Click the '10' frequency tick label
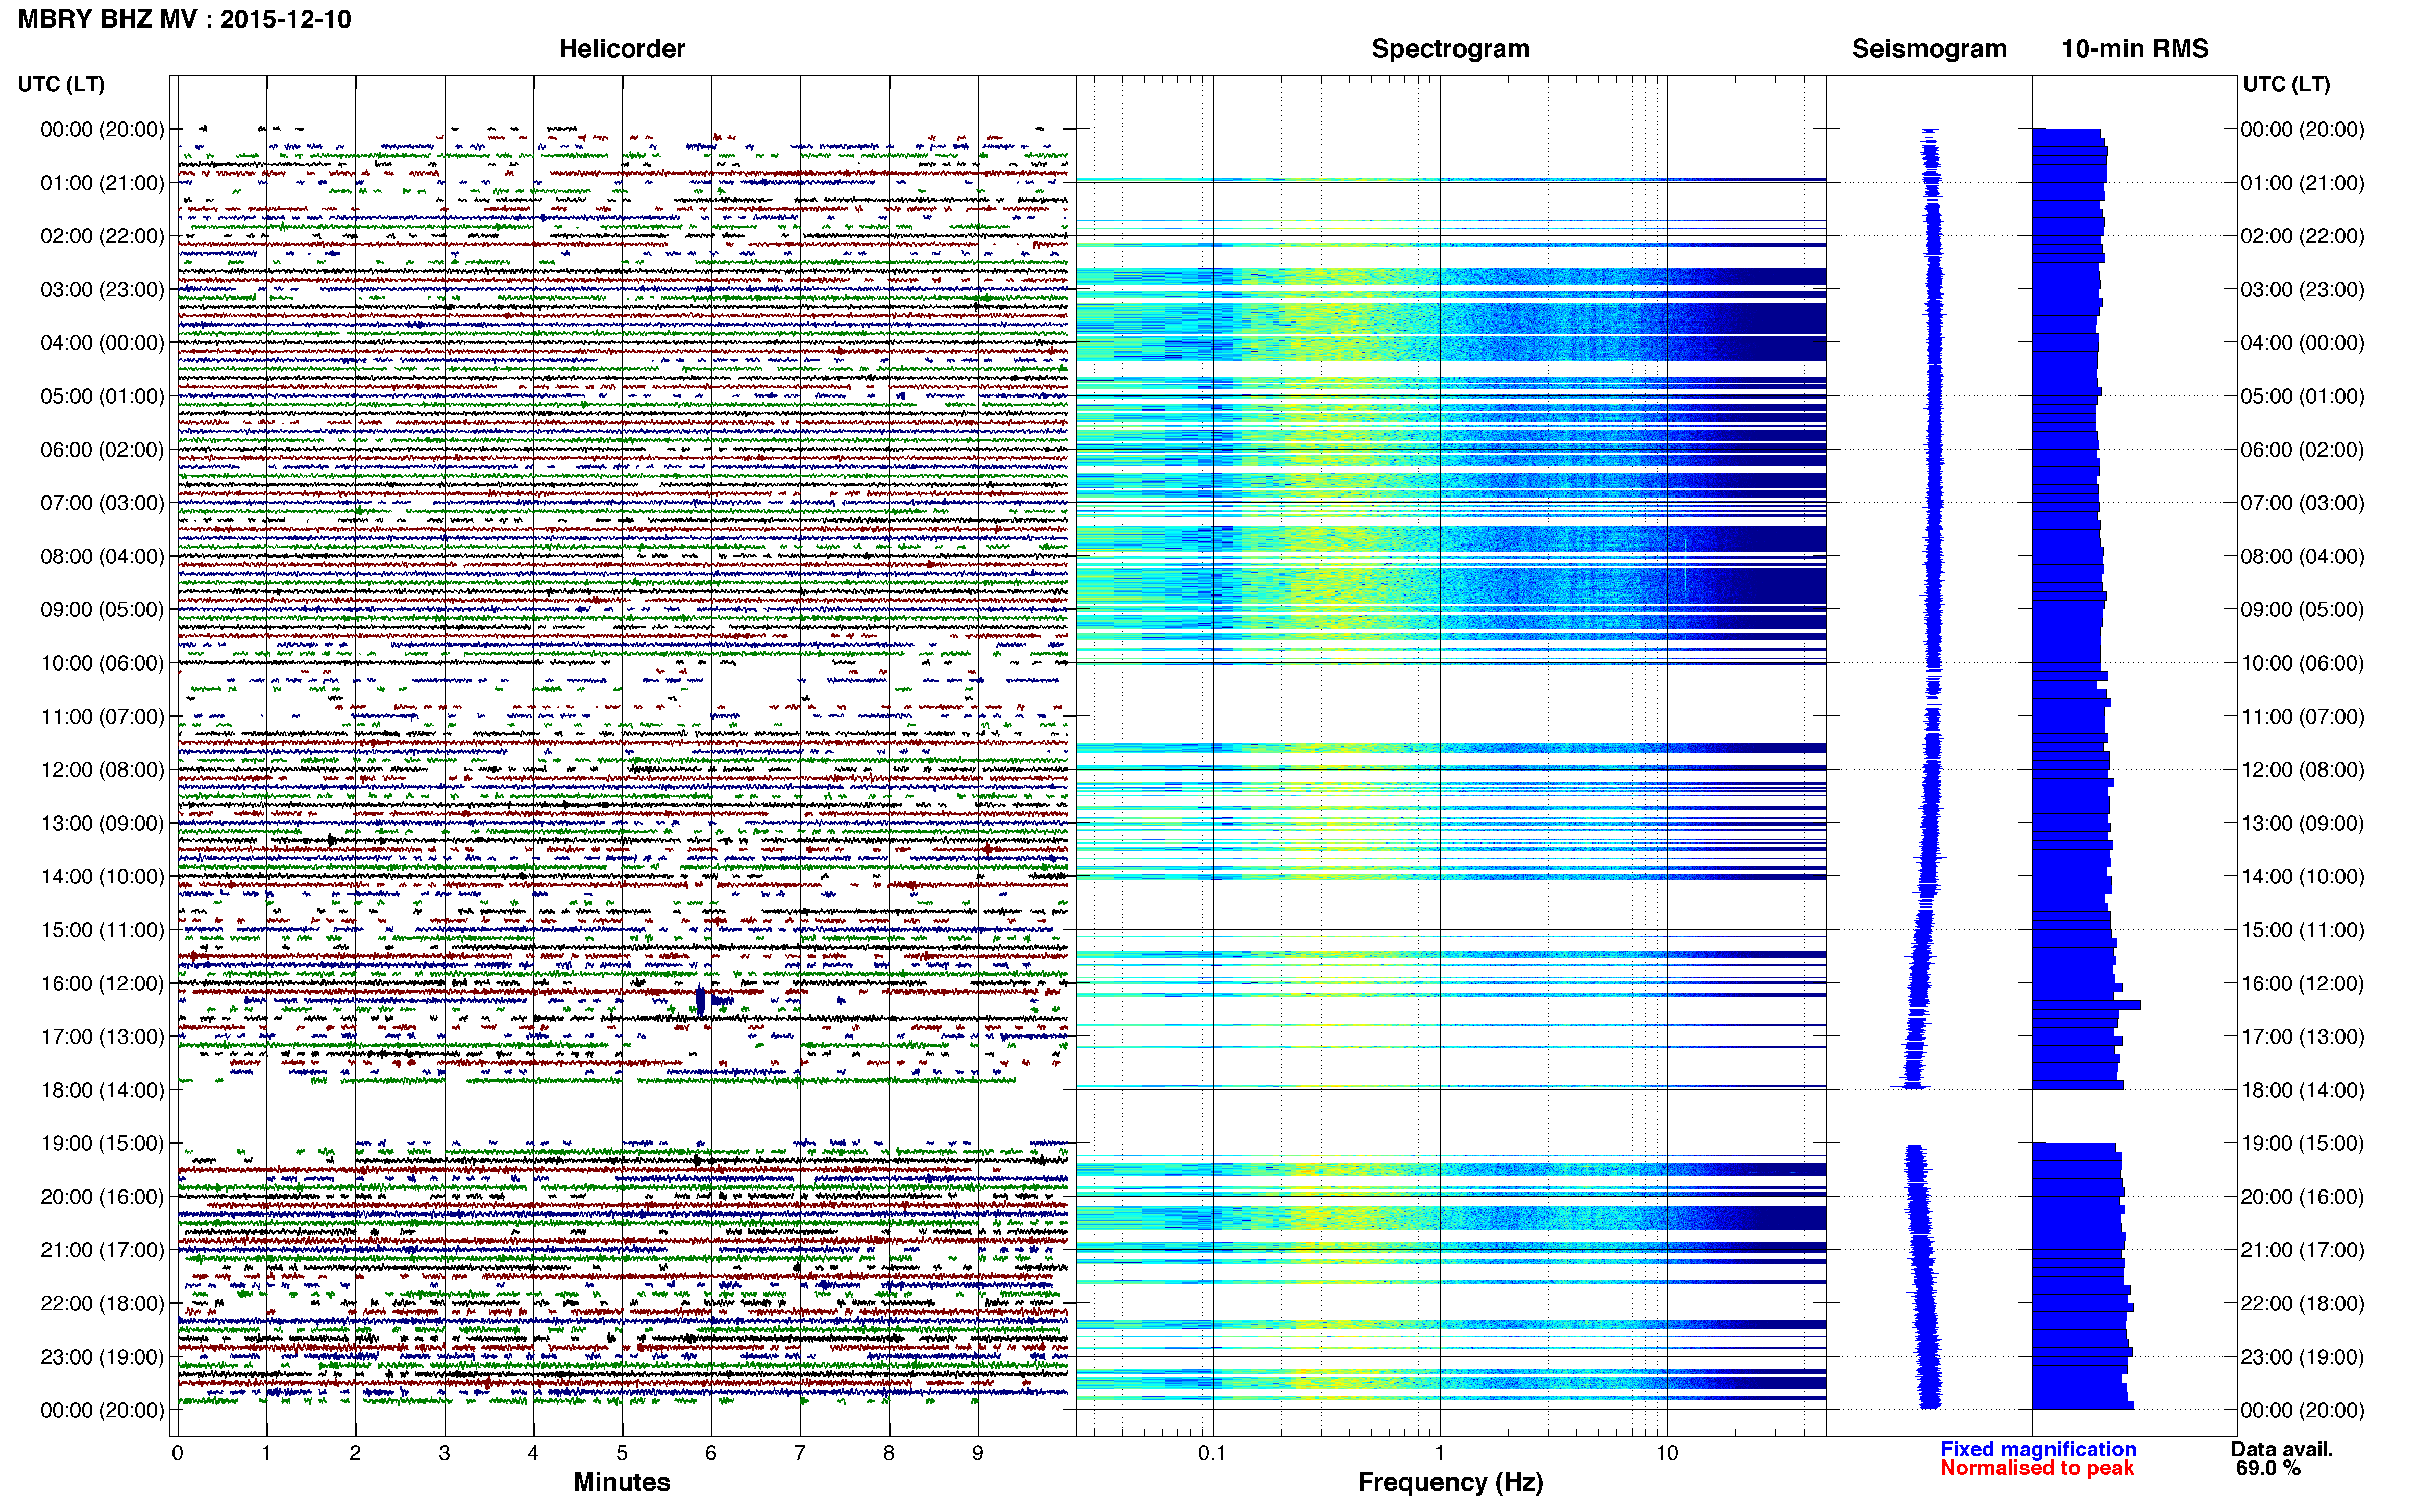Screen dimensions: 2419x1512 (1667, 1454)
